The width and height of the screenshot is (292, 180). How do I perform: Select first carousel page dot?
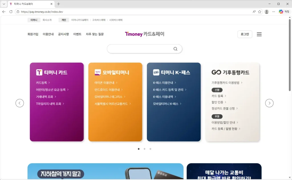coord(139,149)
